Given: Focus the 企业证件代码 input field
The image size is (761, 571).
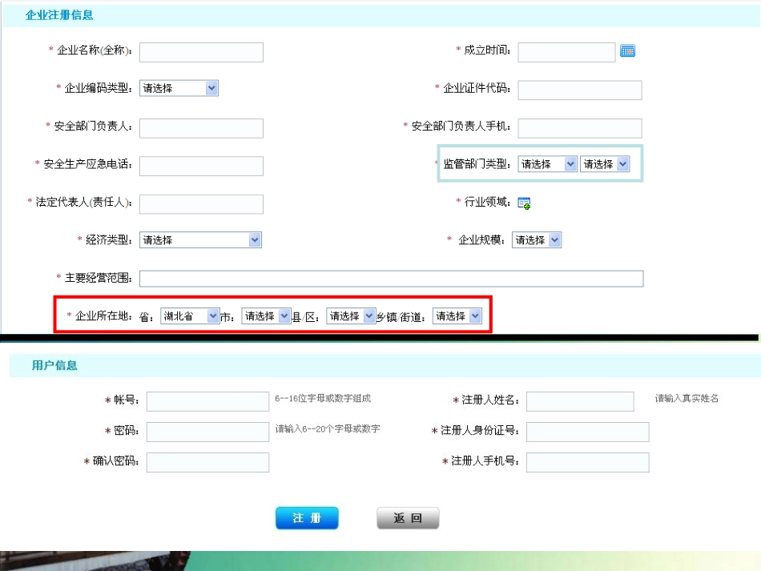Looking at the screenshot, I should pyautogui.click(x=579, y=90).
